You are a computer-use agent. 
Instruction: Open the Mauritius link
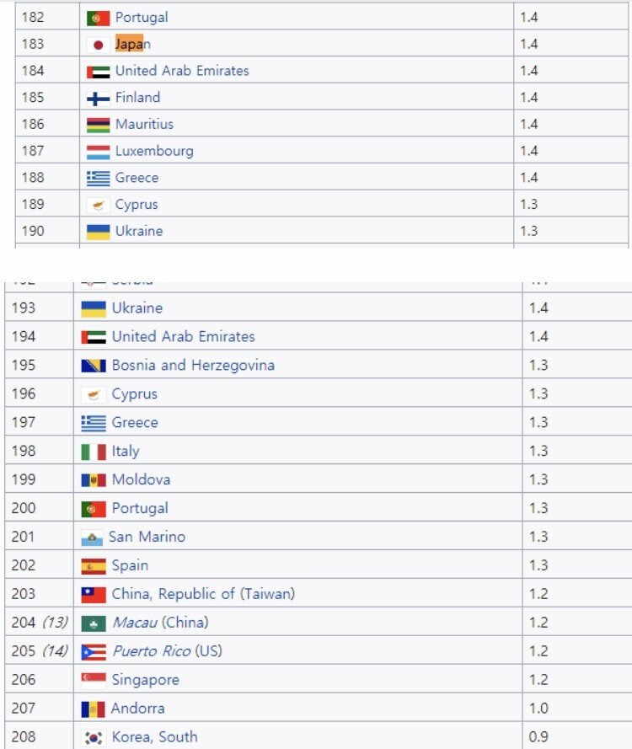tap(144, 124)
